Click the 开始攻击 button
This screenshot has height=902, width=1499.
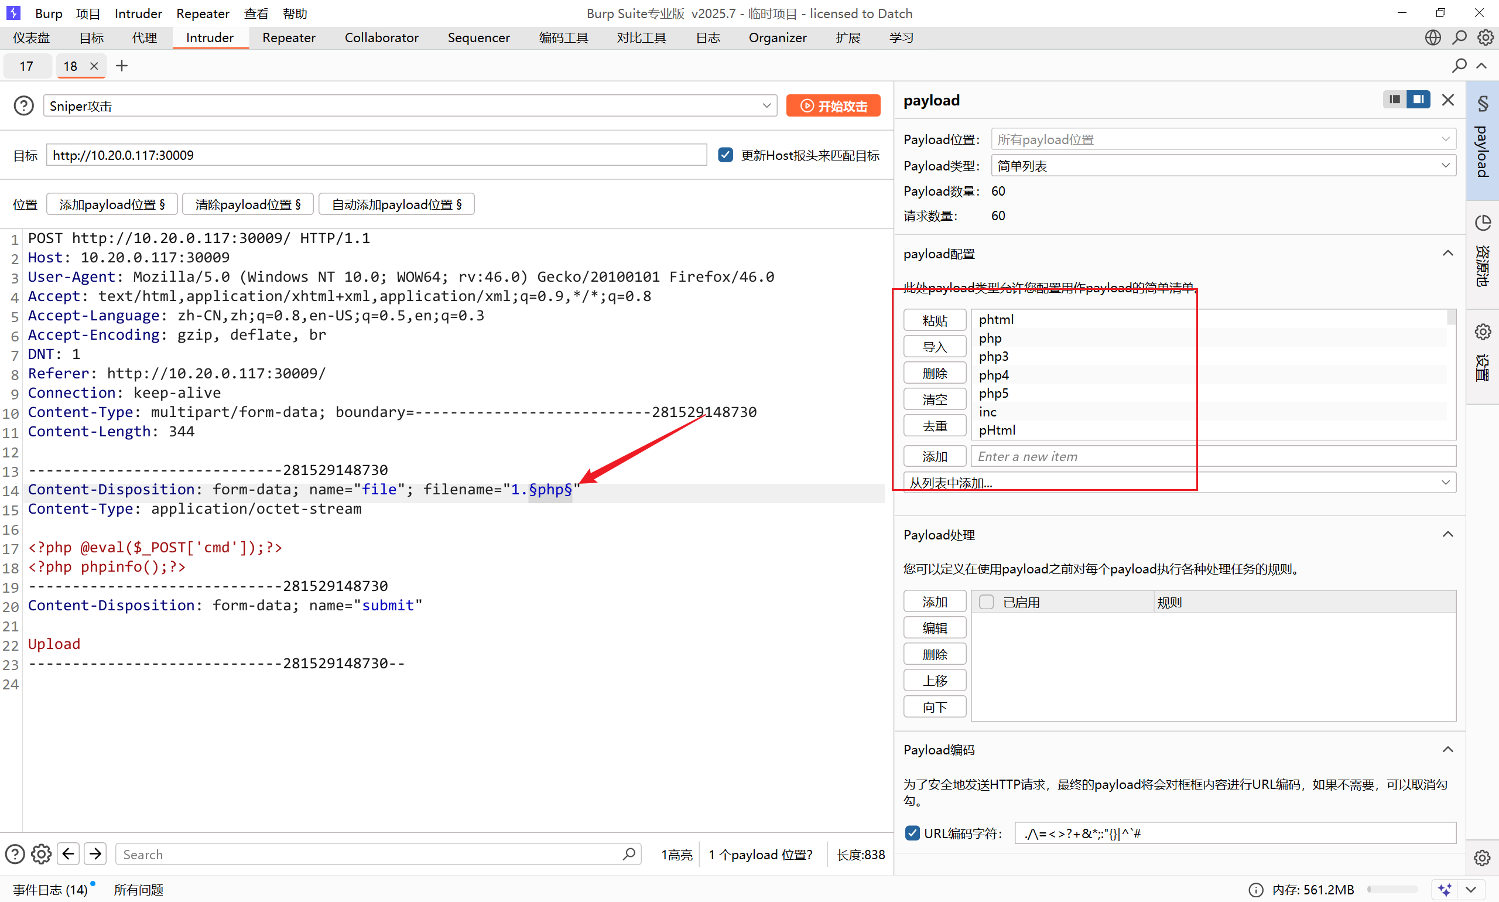click(x=833, y=106)
